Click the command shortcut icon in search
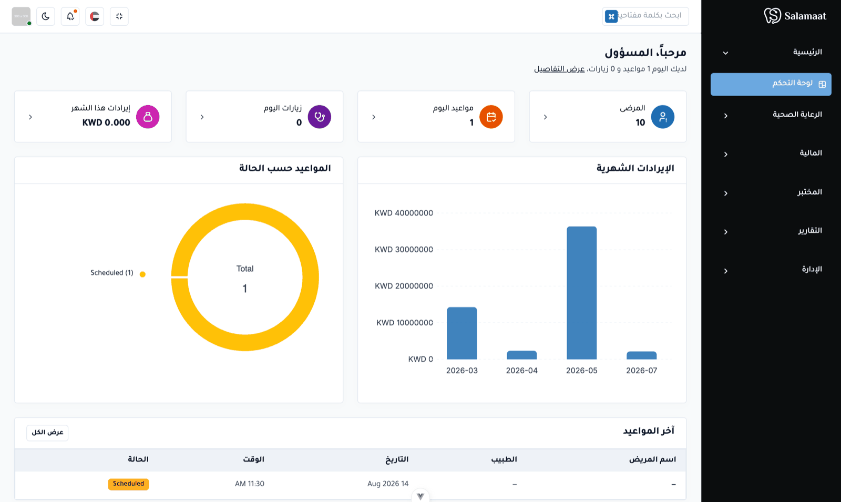 click(611, 16)
